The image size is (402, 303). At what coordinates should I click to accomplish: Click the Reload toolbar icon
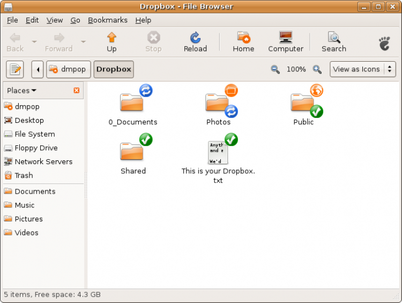coord(195,42)
